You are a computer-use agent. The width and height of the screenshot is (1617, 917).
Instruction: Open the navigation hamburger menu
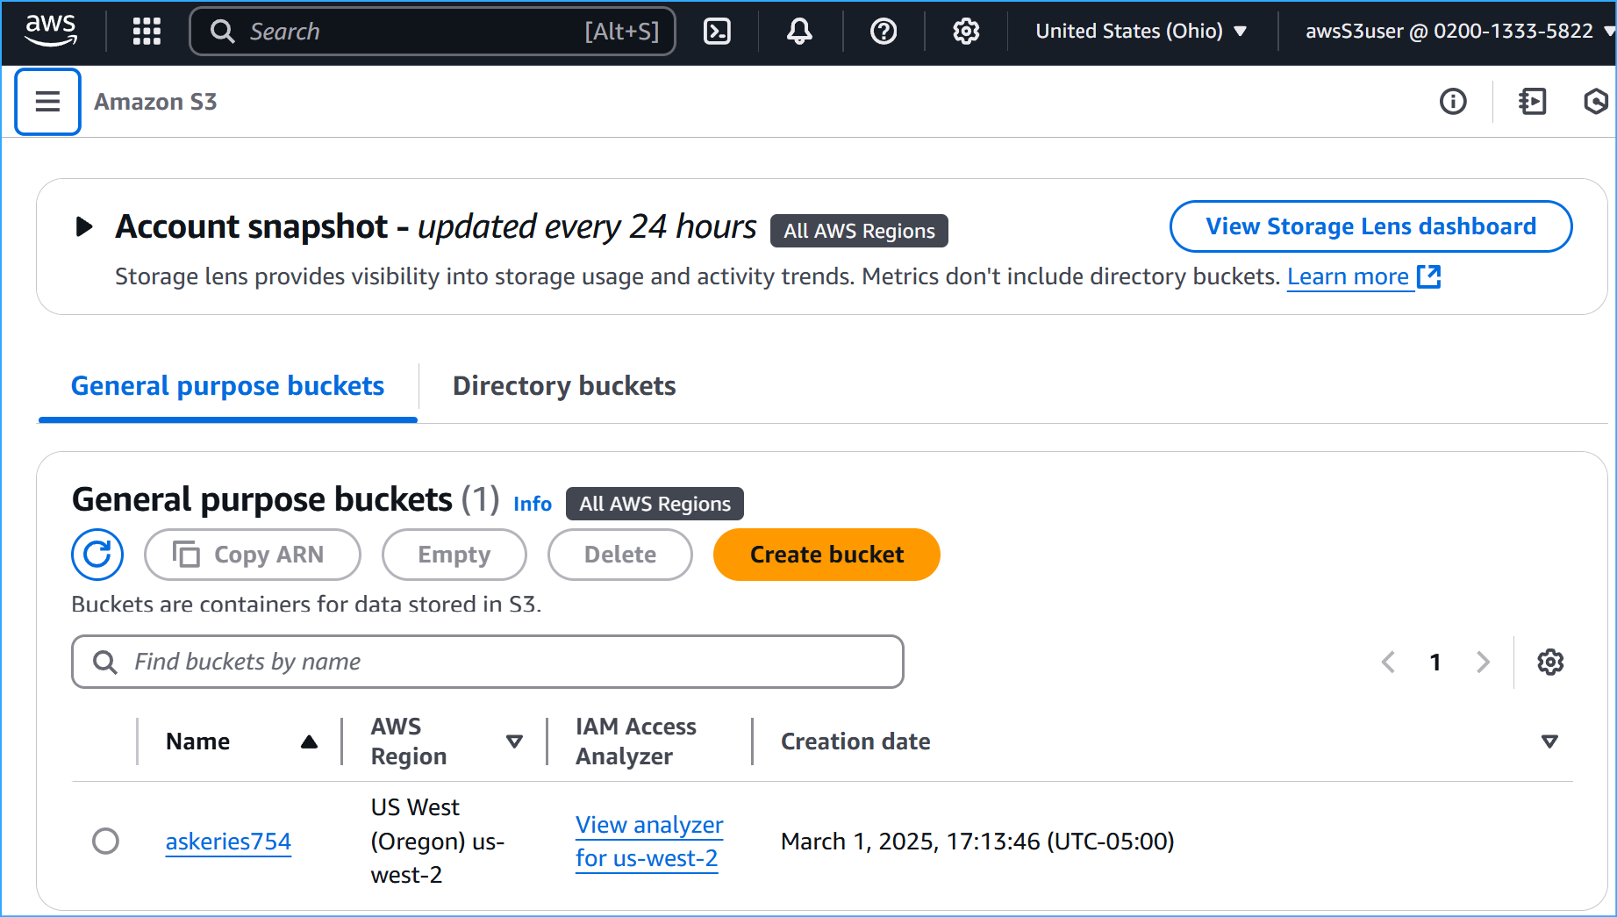(x=47, y=101)
